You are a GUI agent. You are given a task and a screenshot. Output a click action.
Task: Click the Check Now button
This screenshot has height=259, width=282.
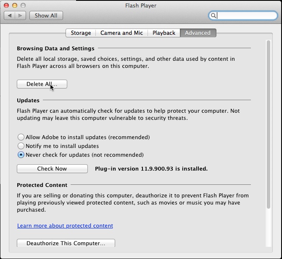coord(52,168)
